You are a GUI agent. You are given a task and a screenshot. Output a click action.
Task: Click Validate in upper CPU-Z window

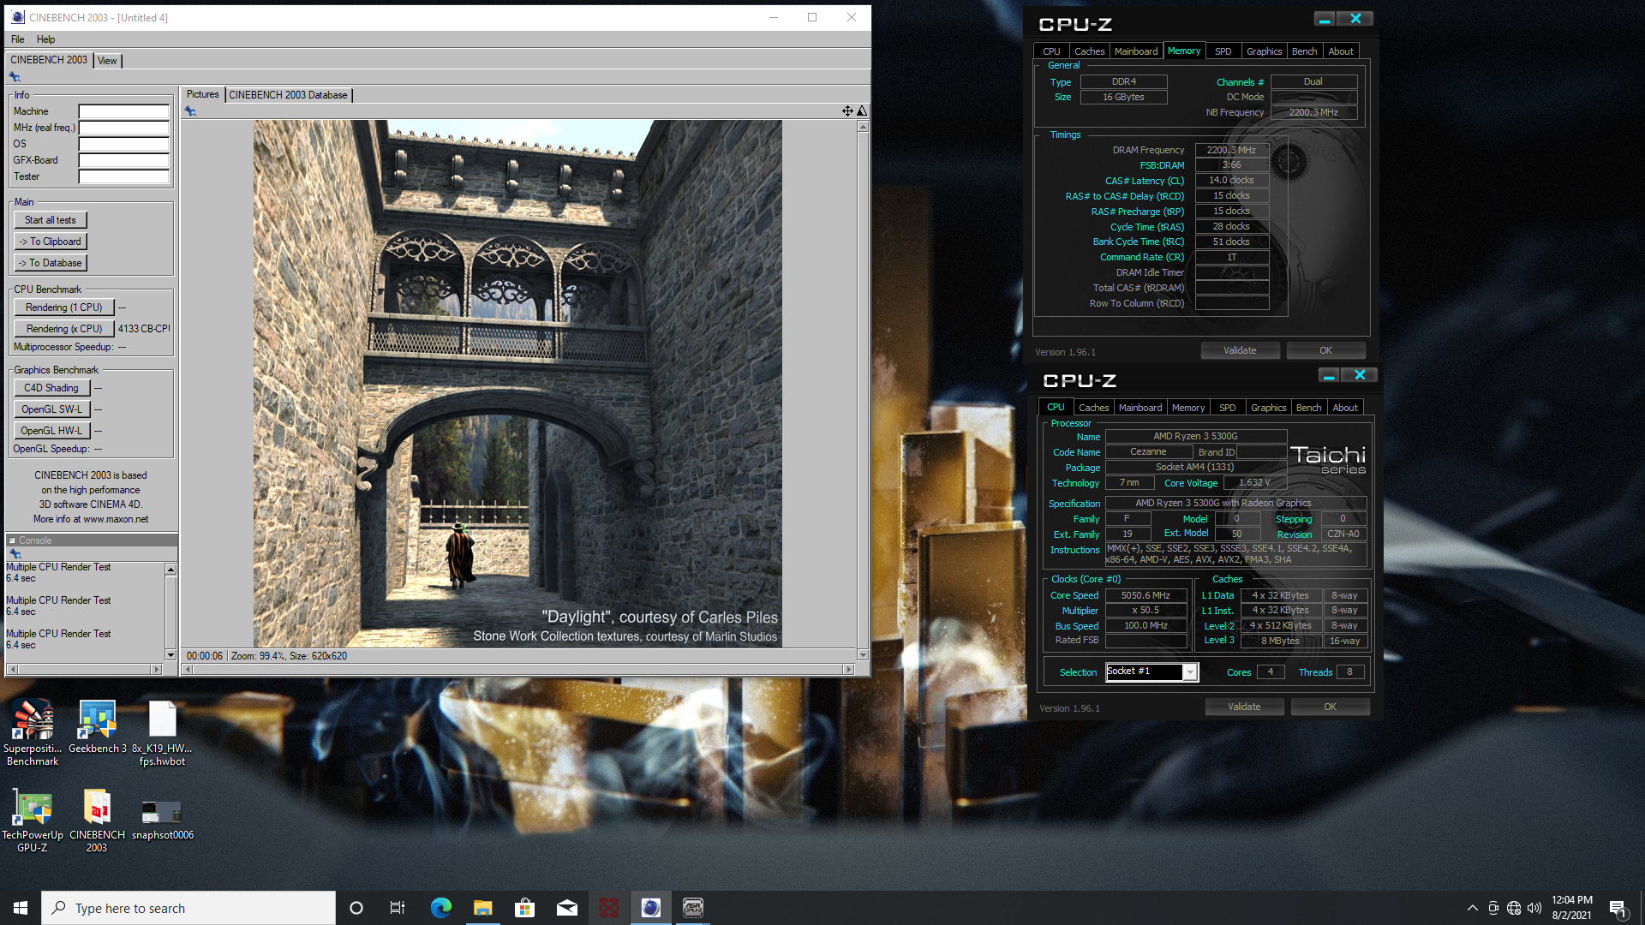point(1240,350)
